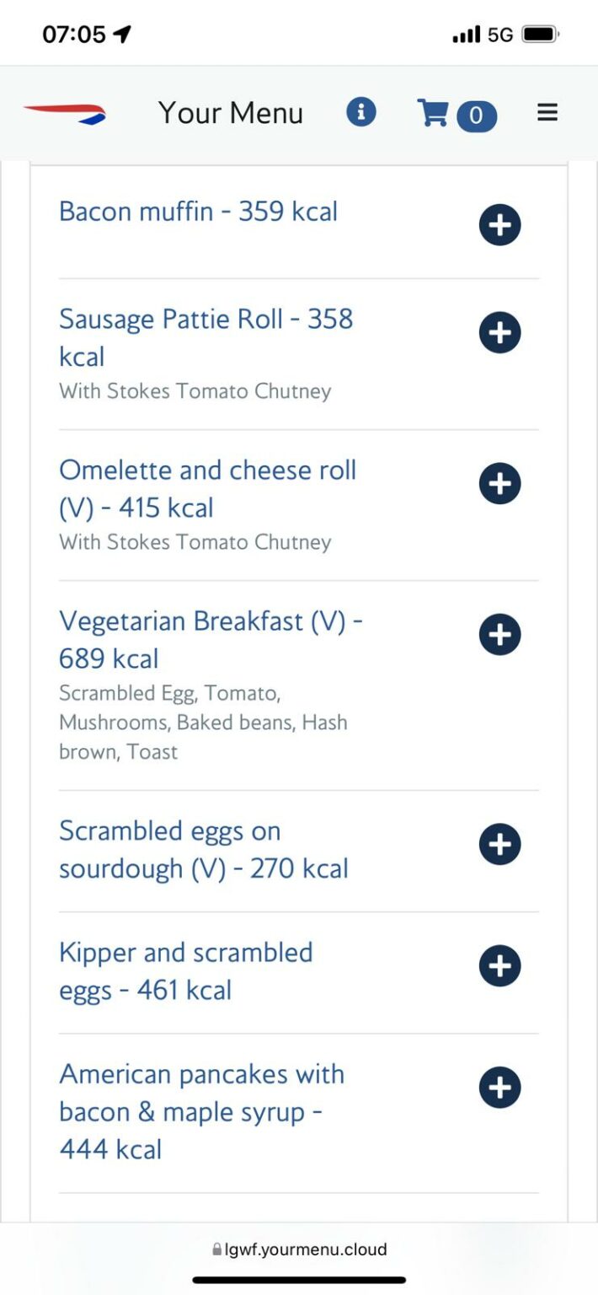598x1295 pixels.
Task: Add Kipper and scrambled eggs with plus icon
Action: click(499, 965)
